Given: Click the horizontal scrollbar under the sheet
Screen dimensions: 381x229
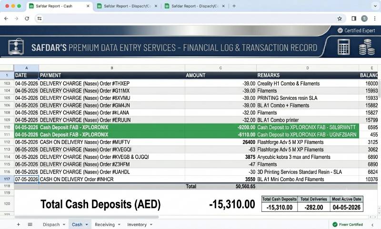Looking at the screenshot, I should [87, 217].
